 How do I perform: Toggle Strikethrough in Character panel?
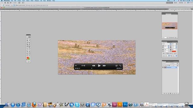pos(176,53)
